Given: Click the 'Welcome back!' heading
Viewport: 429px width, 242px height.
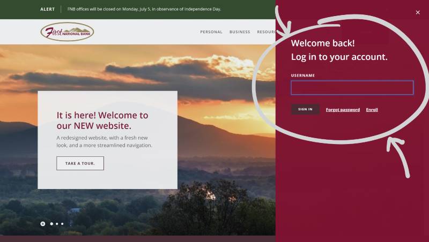Looking at the screenshot, I should coord(323,43).
